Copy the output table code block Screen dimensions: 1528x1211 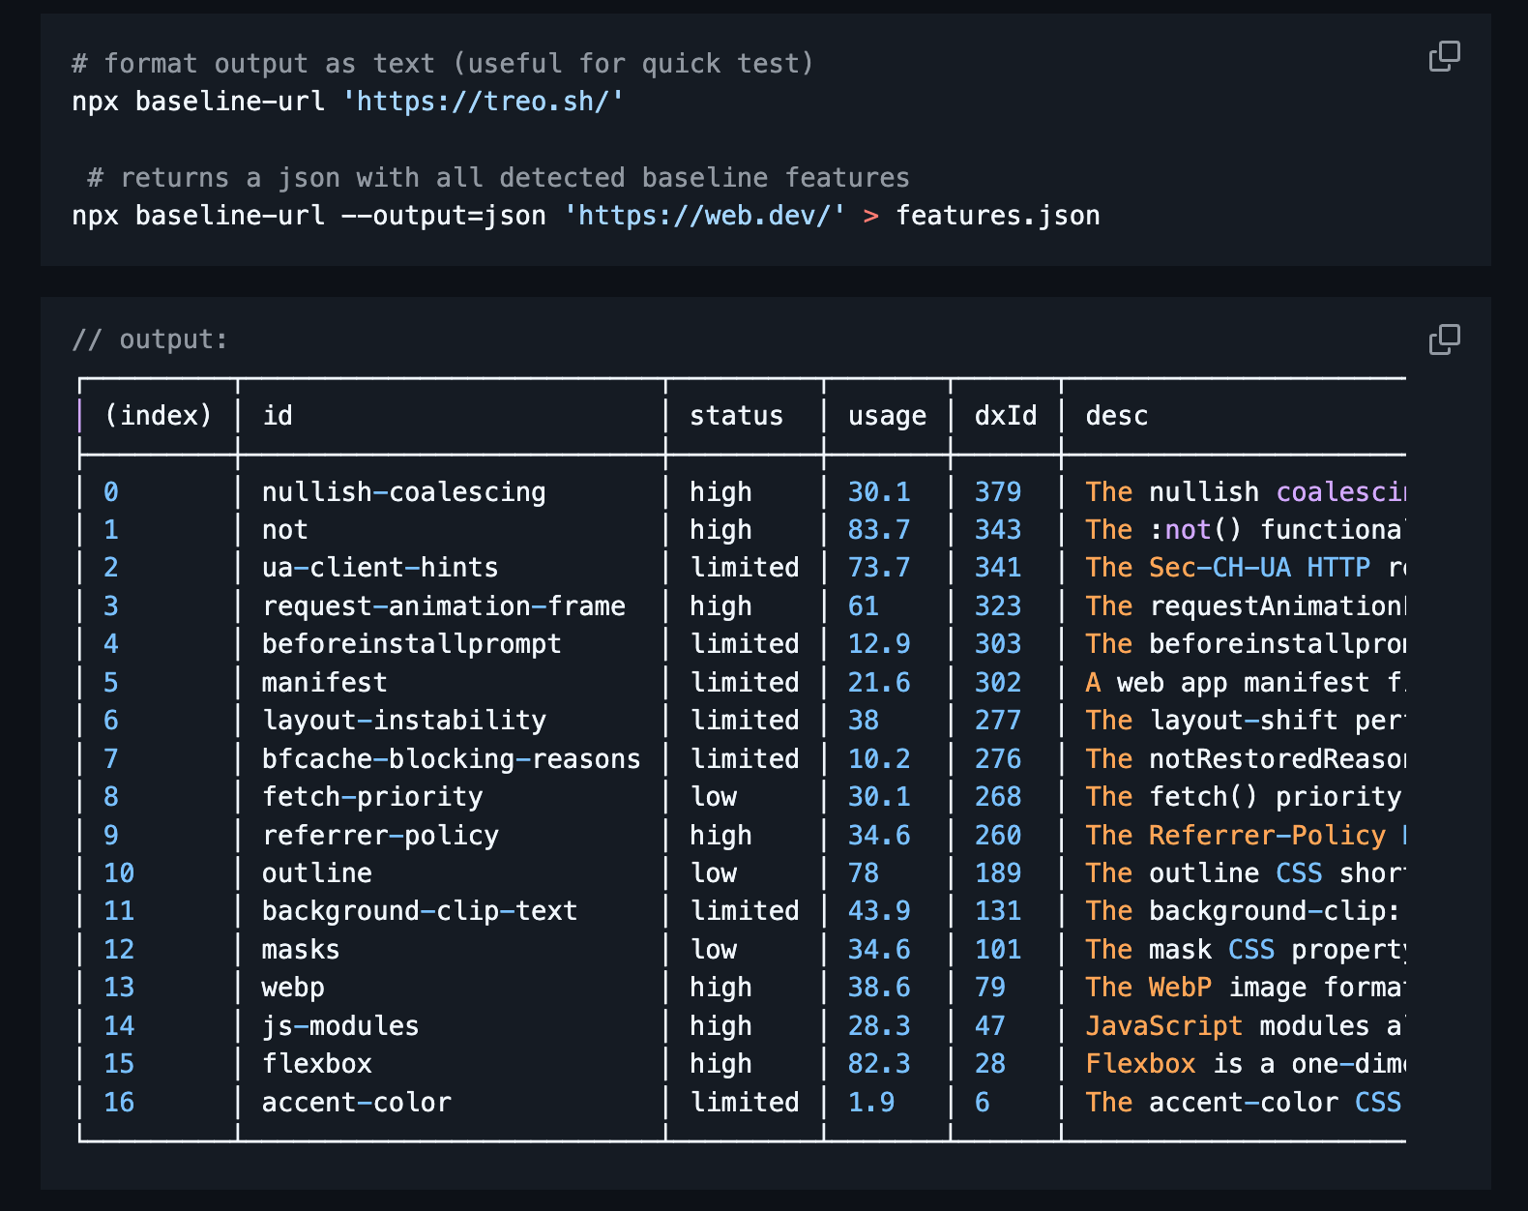coord(1444,340)
